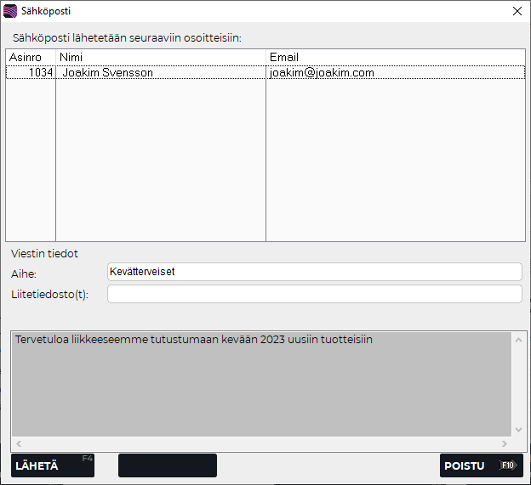Viewport: 531px width, 485px height.
Task: Click the message horizontal scrollbar track
Action: click(x=262, y=444)
